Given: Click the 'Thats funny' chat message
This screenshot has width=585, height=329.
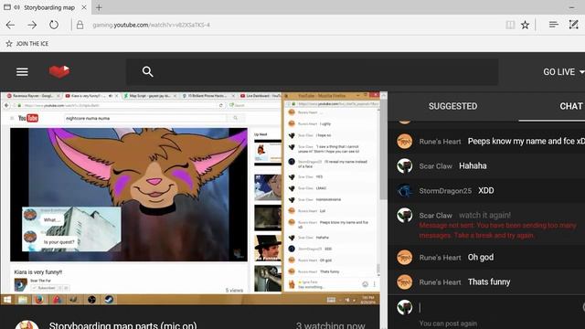Looking at the screenshot, I should (489, 282).
